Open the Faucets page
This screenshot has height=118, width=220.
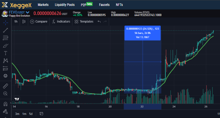[x=104, y=5]
